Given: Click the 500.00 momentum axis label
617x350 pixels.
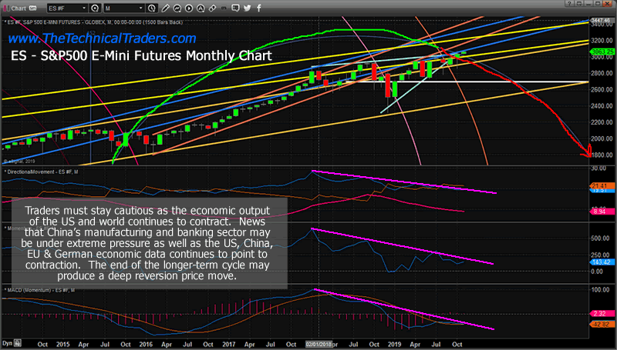Looking at the screenshot, I should click(x=602, y=238).
